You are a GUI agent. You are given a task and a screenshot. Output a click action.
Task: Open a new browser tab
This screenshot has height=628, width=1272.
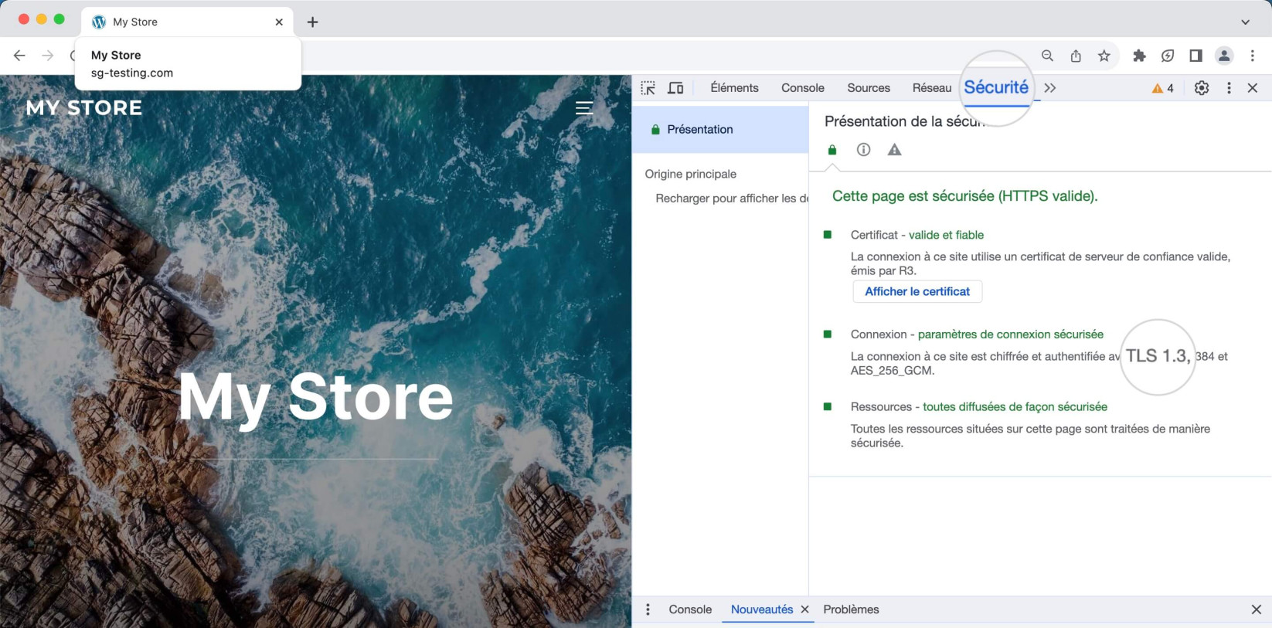tap(312, 22)
